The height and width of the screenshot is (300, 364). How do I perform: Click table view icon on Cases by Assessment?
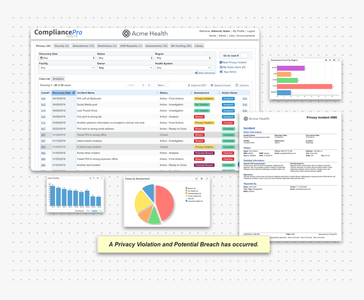coord(201,179)
